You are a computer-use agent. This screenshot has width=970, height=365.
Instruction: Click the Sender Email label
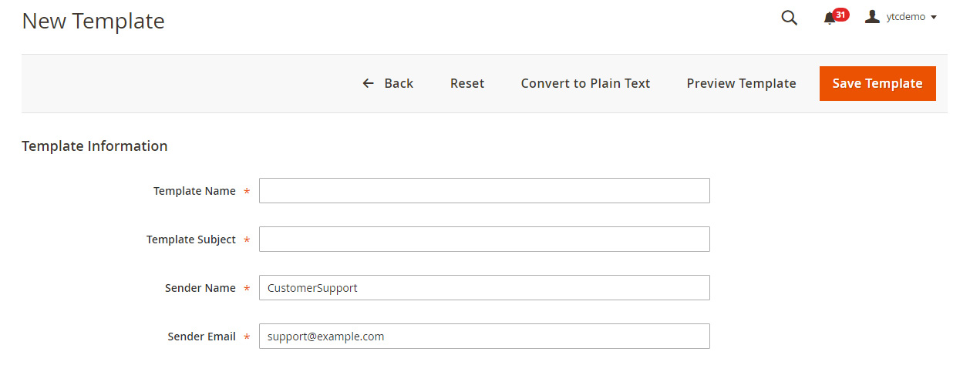tap(201, 337)
